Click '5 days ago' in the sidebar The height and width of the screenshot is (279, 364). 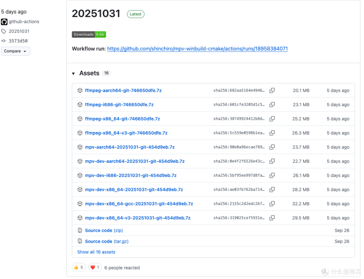tap(14, 11)
